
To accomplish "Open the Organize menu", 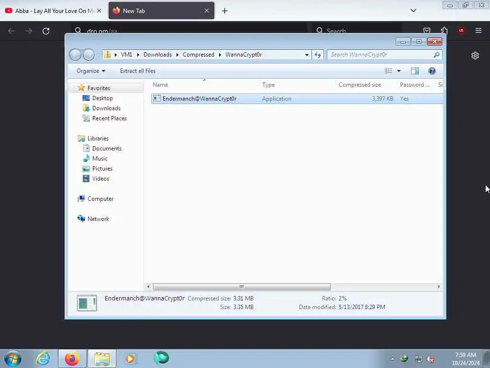I will [x=90, y=71].
